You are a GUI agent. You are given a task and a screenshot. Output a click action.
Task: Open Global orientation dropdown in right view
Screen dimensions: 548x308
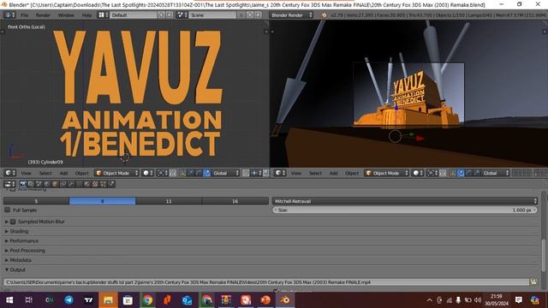(496, 173)
